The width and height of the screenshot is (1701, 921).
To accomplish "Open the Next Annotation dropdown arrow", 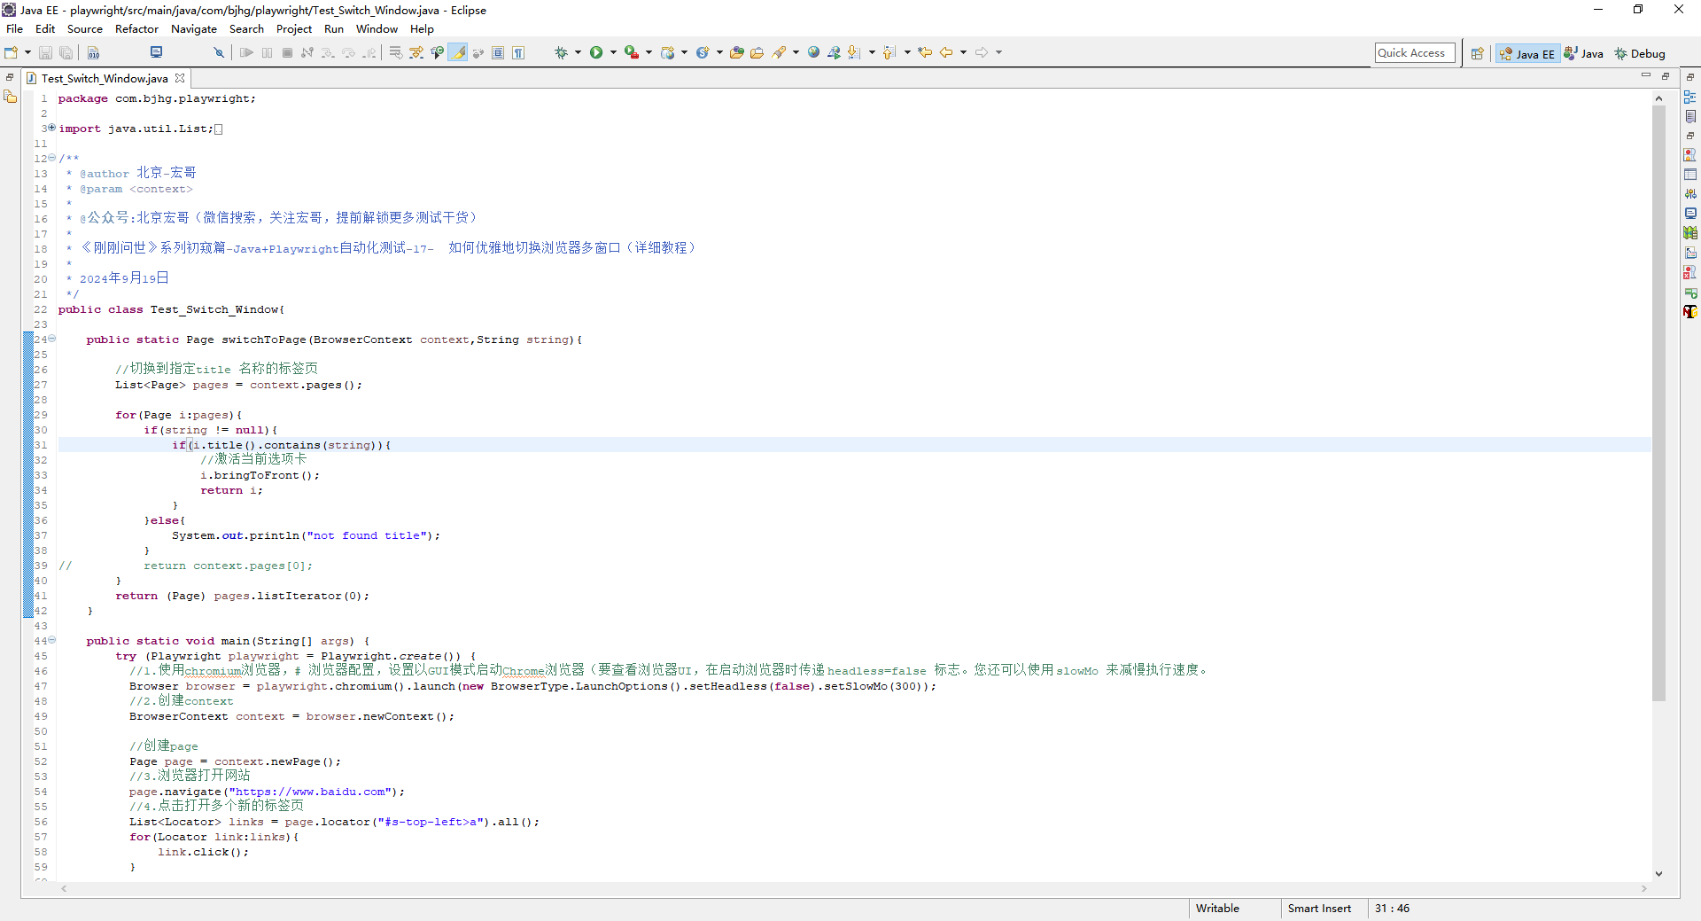I will coord(872,52).
